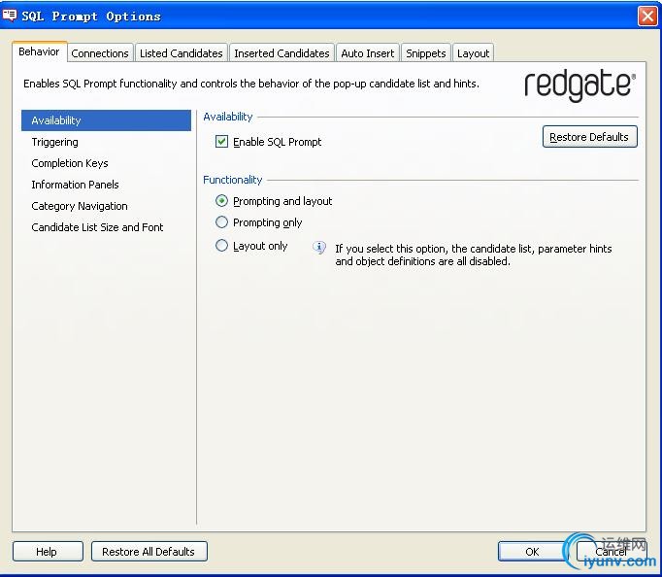The height and width of the screenshot is (577, 662).
Task: Close the SQL Prompt Options dialog
Action: point(647,17)
